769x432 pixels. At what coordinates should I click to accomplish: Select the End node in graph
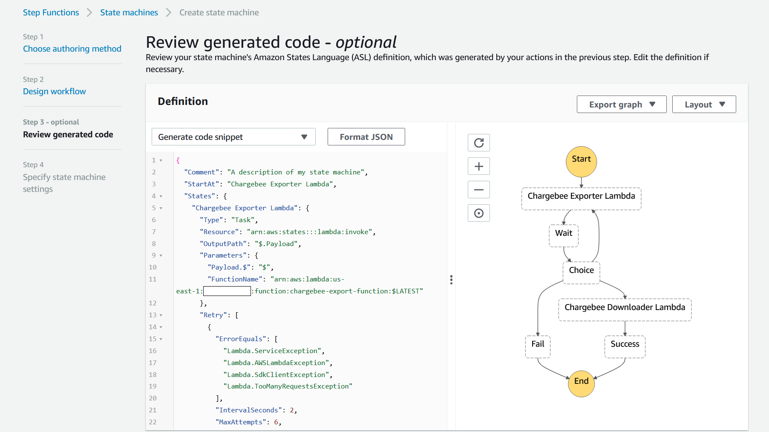pyautogui.click(x=581, y=383)
